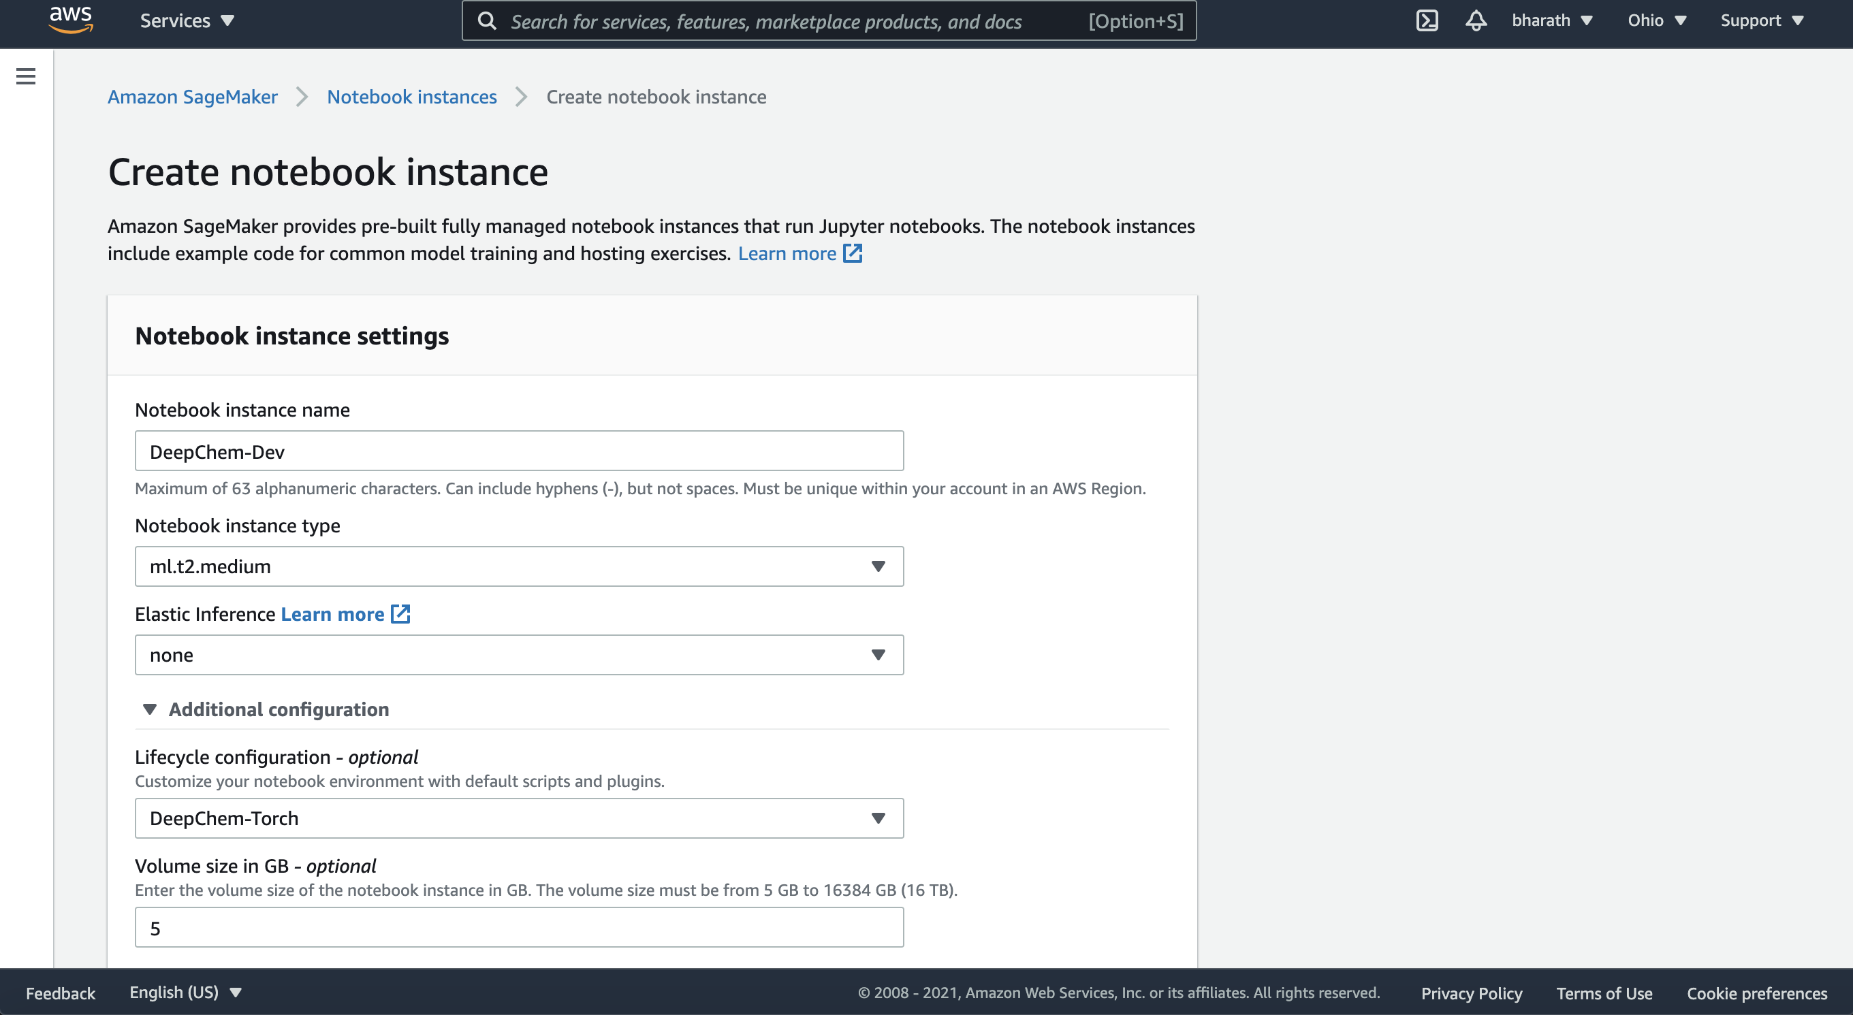Expand the Lifecycle configuration DeepChem-Torch dropdown
Viewport: 1853px width, 1015px height.
[879, 818]
